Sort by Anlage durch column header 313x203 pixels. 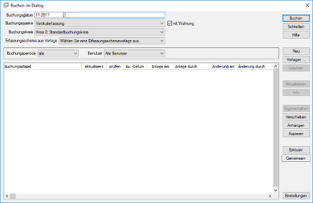click(x=192, y=66)
